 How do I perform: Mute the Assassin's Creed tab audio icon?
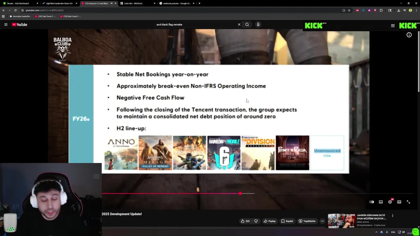(x=111, y=3)
